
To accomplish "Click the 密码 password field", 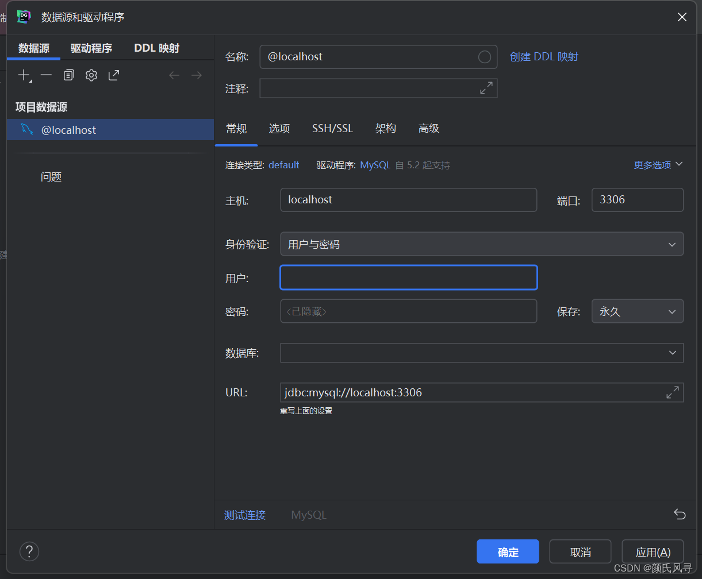I will [409, 311].
